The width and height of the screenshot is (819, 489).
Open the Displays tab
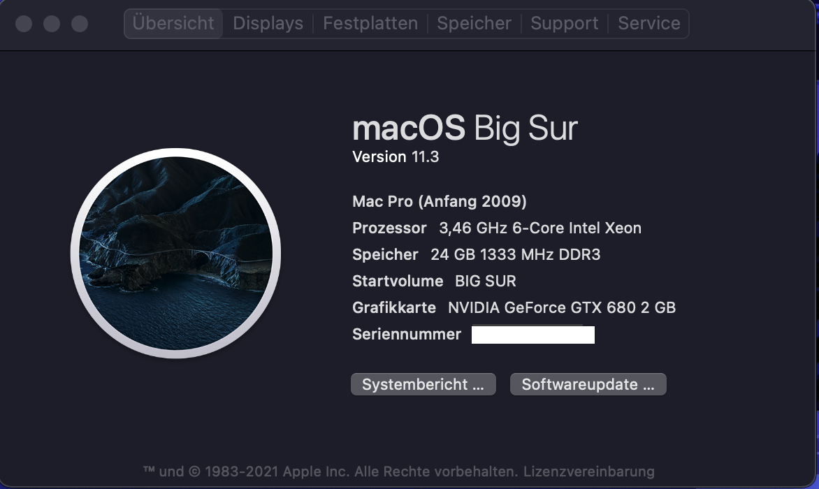coord(268,23)
